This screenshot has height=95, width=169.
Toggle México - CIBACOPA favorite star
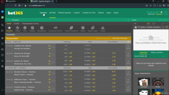[128, 42]
